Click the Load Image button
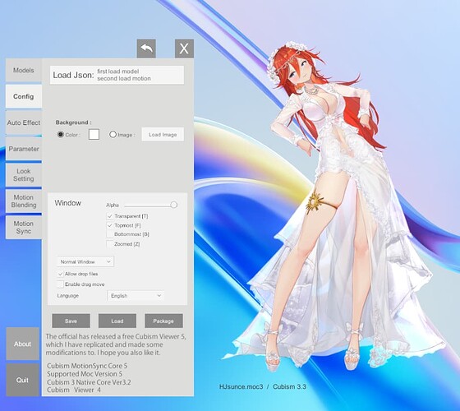The height and width of the screenshot is (411, 460). click(x=163, y=135)
